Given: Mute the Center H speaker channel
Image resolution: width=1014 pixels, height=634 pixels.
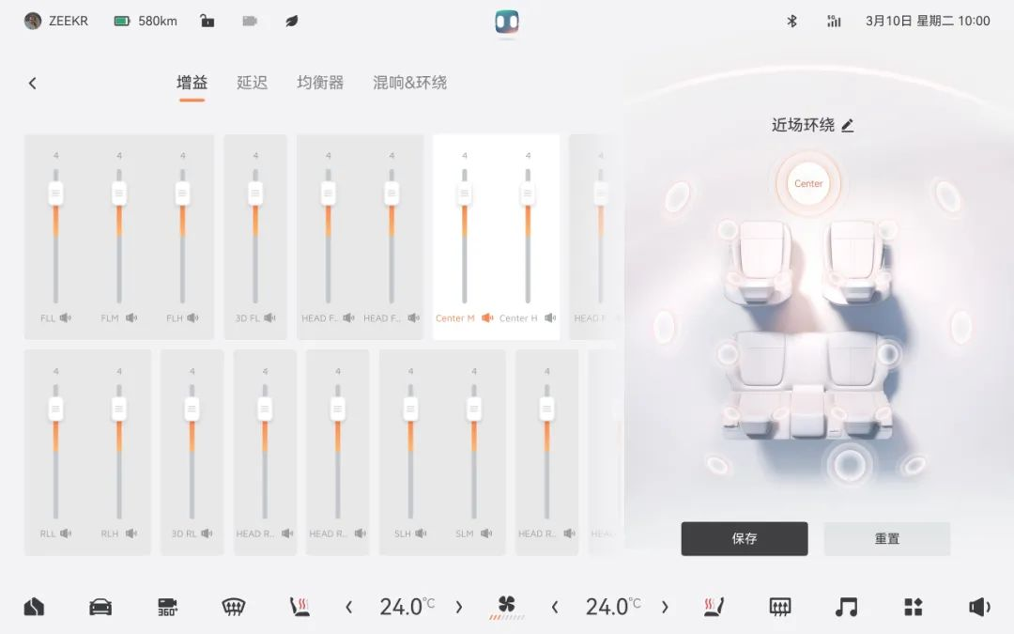Looking at the screenshot, I should 550,317.
